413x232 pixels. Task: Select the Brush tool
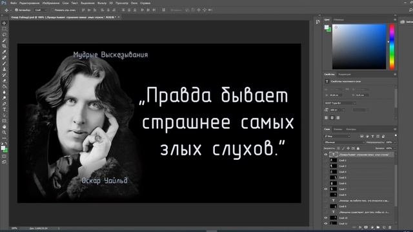point(5,63)
